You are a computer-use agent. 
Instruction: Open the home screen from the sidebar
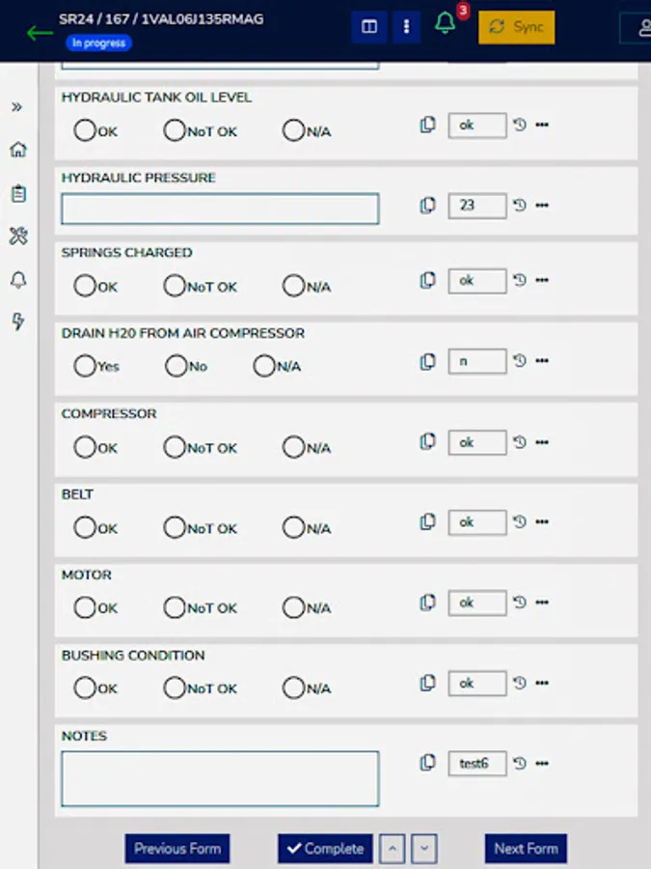[x=17, y=150]
